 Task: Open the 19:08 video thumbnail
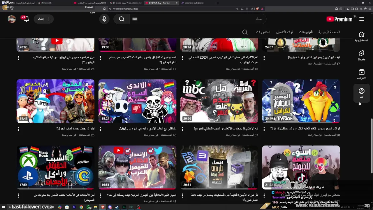(x=137, y=45)
